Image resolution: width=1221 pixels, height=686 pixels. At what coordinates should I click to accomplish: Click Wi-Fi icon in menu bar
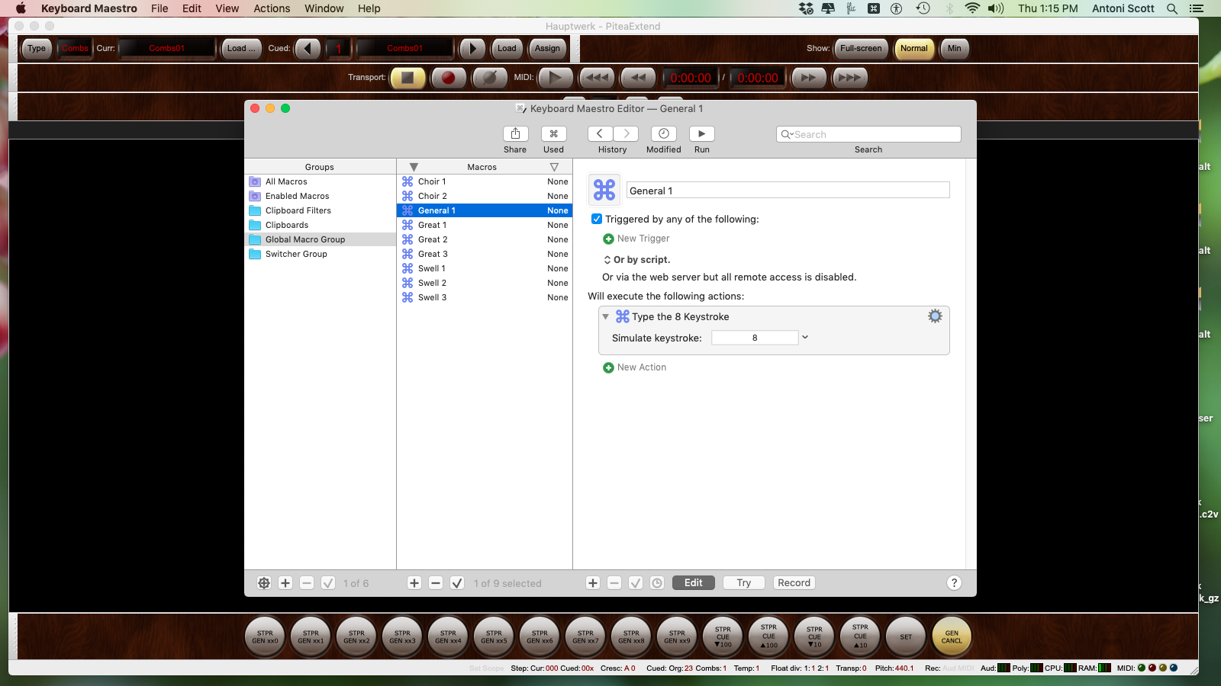(x=972, y=8)
